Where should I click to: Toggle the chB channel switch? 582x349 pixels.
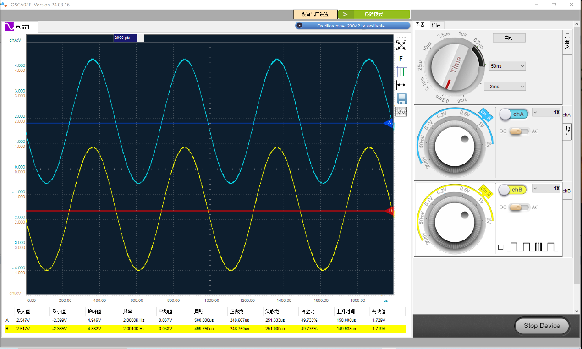513,190
